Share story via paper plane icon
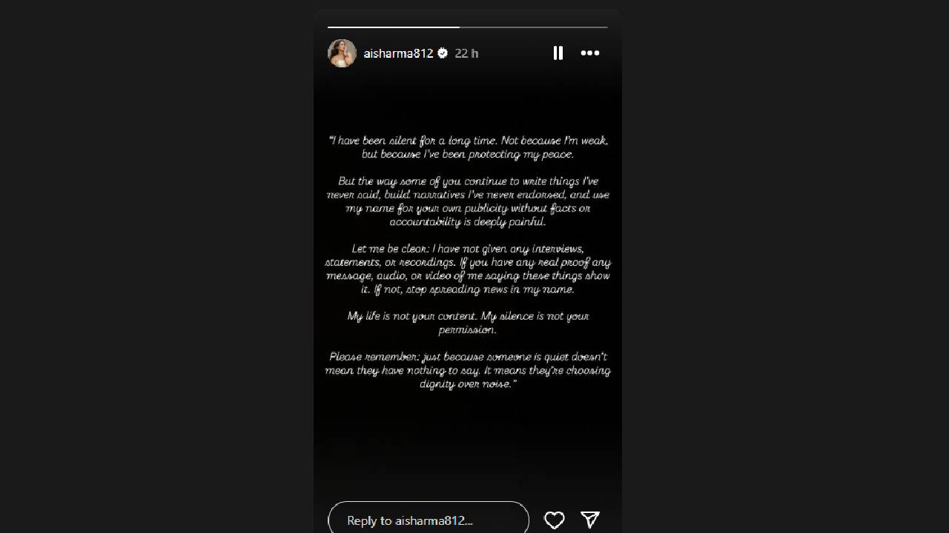Viewport: 949px width, 533px height. 590,520
